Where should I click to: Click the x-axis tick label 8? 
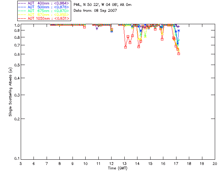[60, 164]
